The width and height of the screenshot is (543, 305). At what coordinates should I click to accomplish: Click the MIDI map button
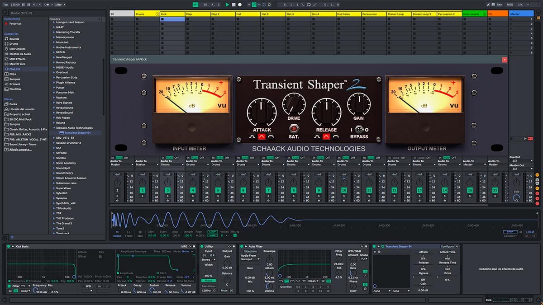pyautogui.click(x=510, y=5)
